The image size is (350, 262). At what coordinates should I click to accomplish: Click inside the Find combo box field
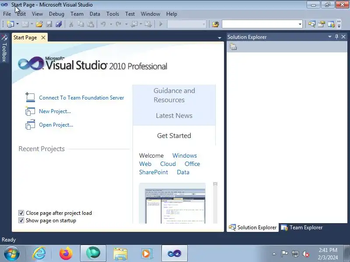click(x=260, y=24)
